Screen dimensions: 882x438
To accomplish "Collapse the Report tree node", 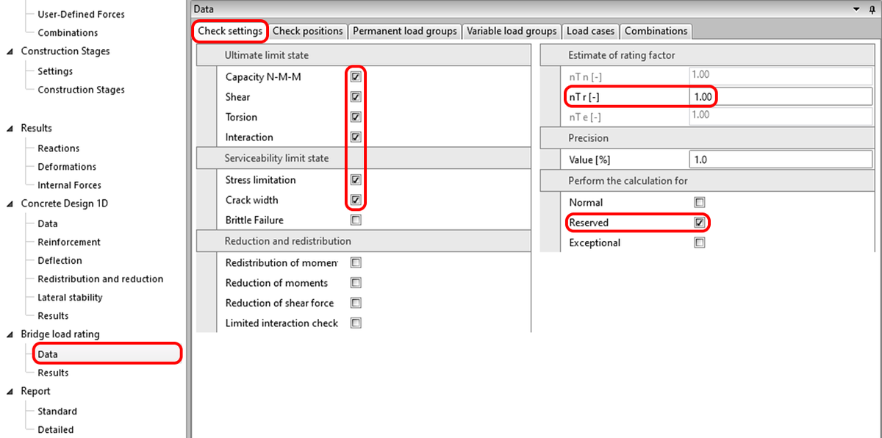I will point(10,392).
